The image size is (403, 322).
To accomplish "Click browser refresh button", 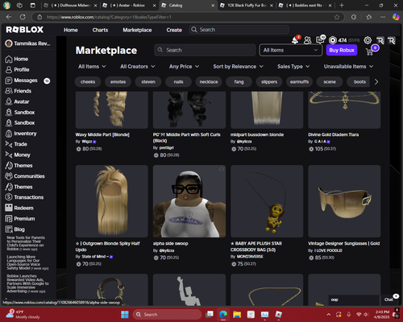I will coord(23,17).
